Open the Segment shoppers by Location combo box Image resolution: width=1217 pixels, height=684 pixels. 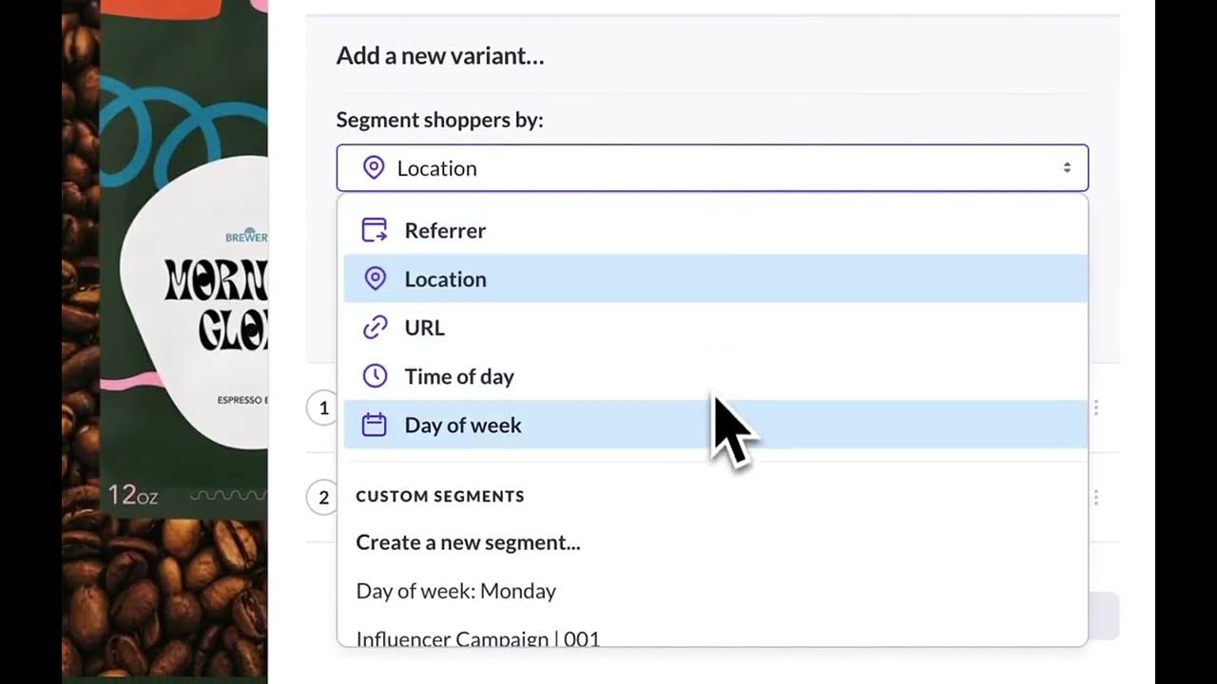[x=711, y=168]
